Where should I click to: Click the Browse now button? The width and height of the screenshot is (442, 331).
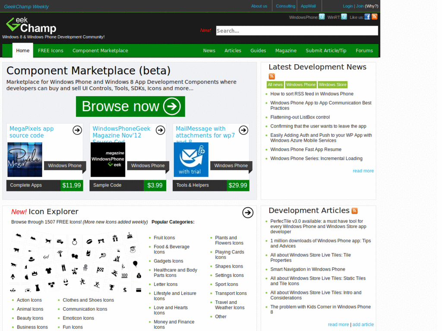(130, 106)
